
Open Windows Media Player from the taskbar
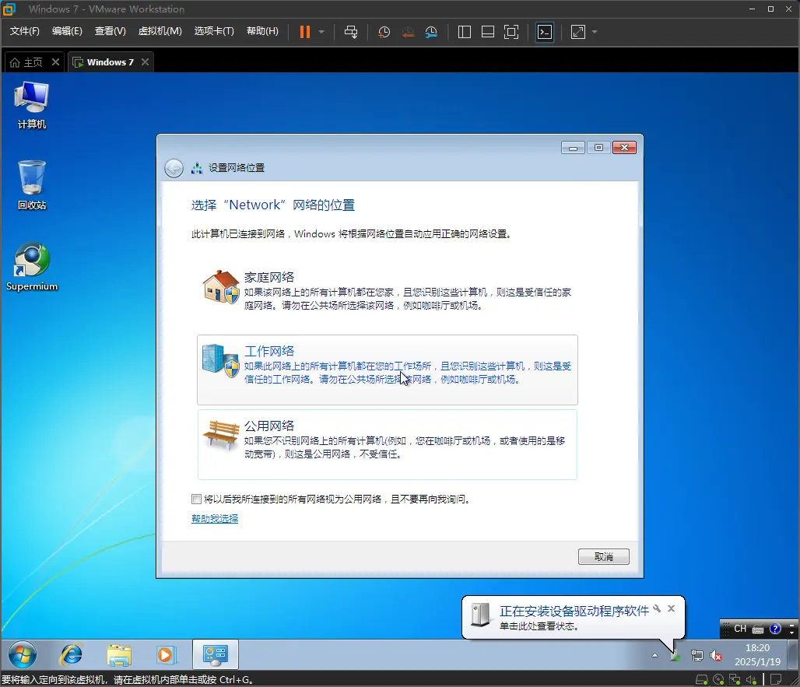[165, 654]
